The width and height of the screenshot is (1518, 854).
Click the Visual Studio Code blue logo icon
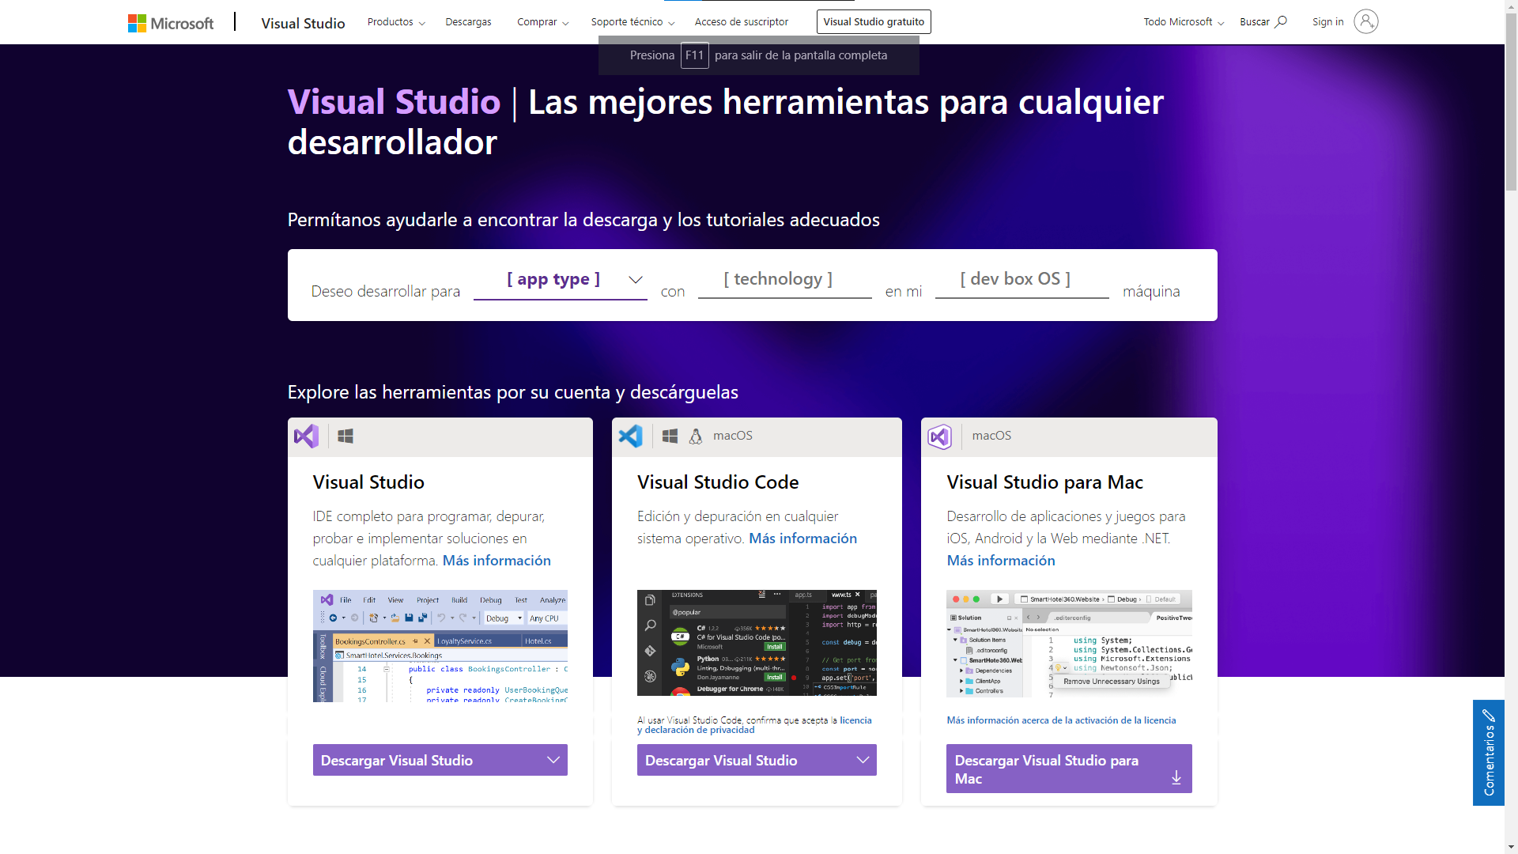[631, 436]
